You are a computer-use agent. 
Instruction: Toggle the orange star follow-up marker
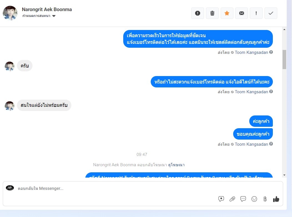pyautogui.click(x=227, y=13)
